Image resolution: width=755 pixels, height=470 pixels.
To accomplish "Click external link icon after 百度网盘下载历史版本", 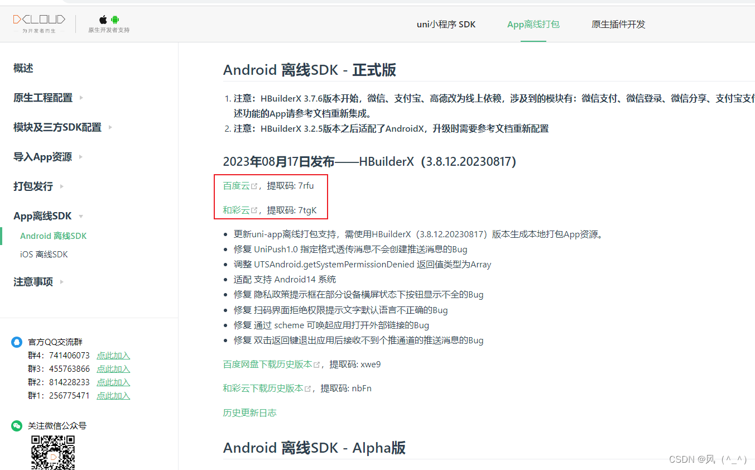I will click(317, 365).
